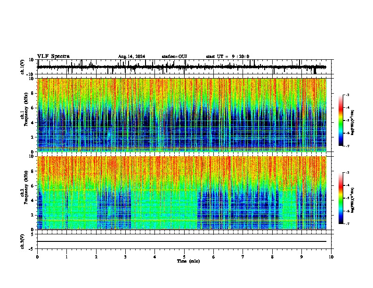Click the 'VLF Spectra' title text

pyautogui.click(x=53, y=56)
